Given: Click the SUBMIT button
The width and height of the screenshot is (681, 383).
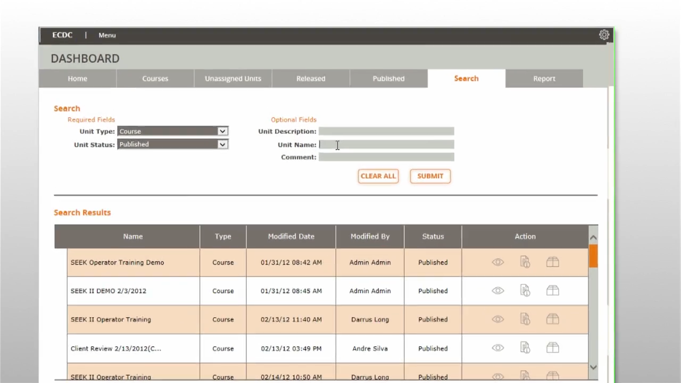Looking at the screenshot, I should pos(430,176).
